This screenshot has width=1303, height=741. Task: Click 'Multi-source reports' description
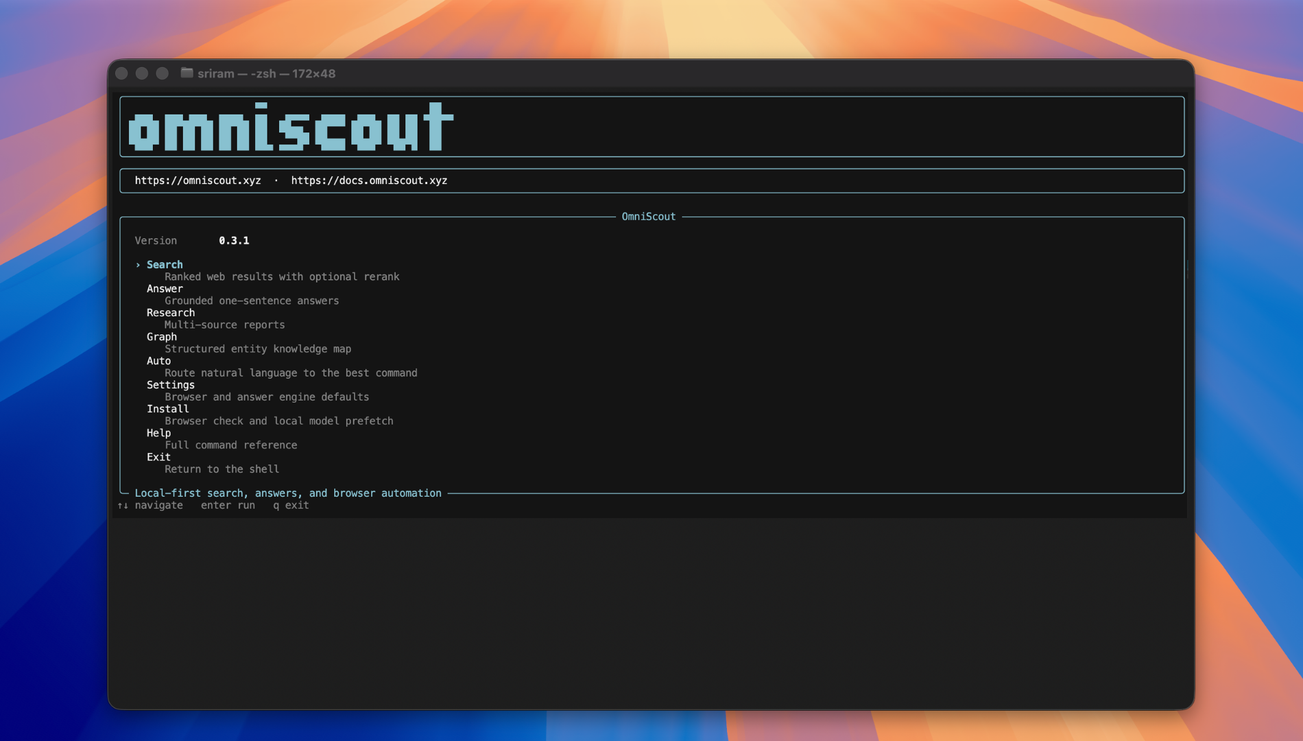(224, 325)
